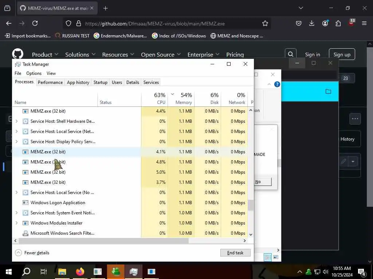Open a new Firefox tab
Screen dimensions: 373x279
point(105,8)
